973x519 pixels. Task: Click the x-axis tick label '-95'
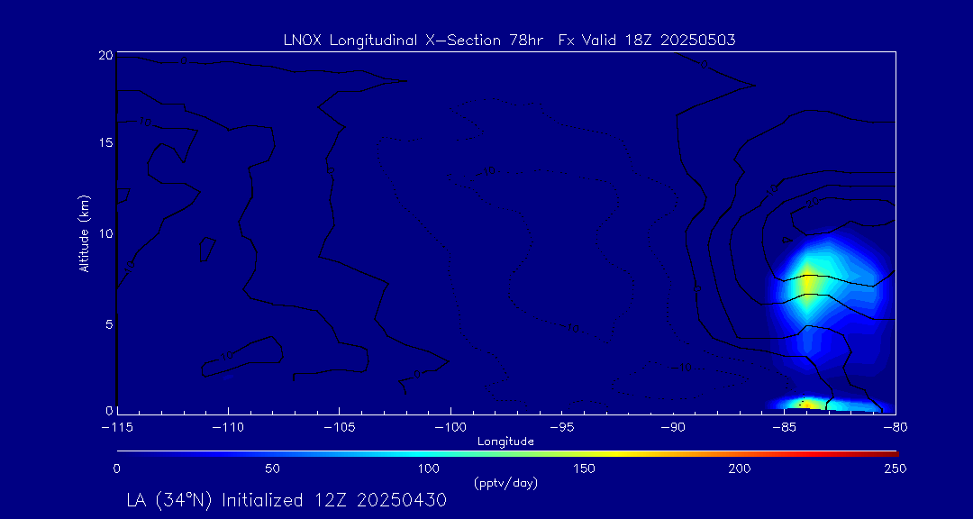(x=561, y=428)
